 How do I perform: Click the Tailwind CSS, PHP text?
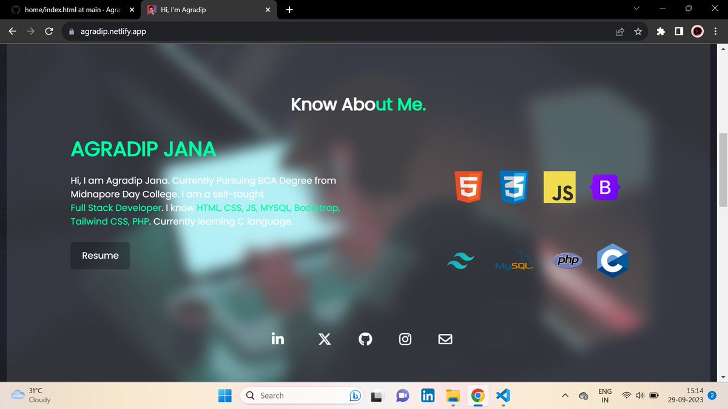pyautogui.click(x=110, y=221)
